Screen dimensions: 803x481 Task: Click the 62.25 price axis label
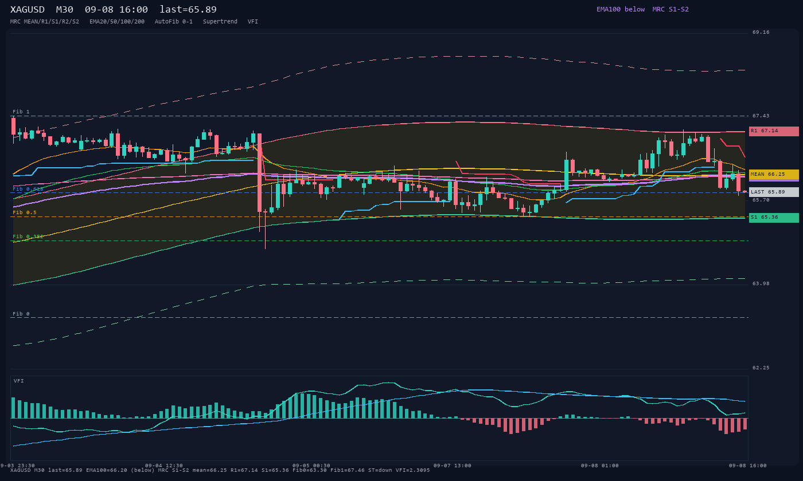(x=761, y=368)
